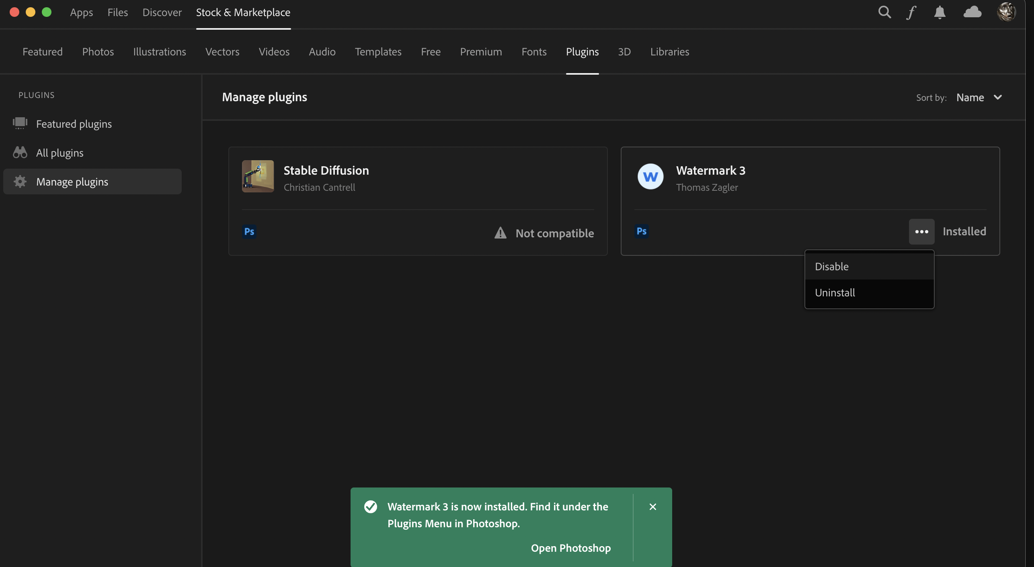Disable the Watermark 3 plugin
Screen dimensions: 1034x567
pos(831,266)
